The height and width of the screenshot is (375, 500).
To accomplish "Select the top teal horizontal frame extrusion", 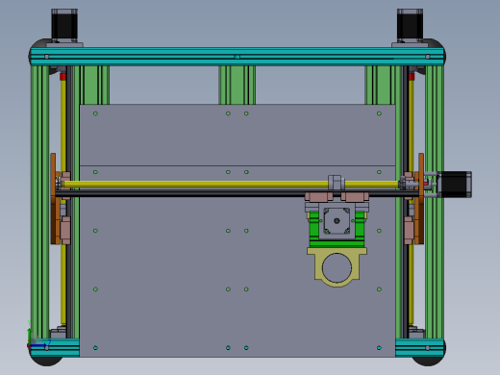I will point(237,57).
